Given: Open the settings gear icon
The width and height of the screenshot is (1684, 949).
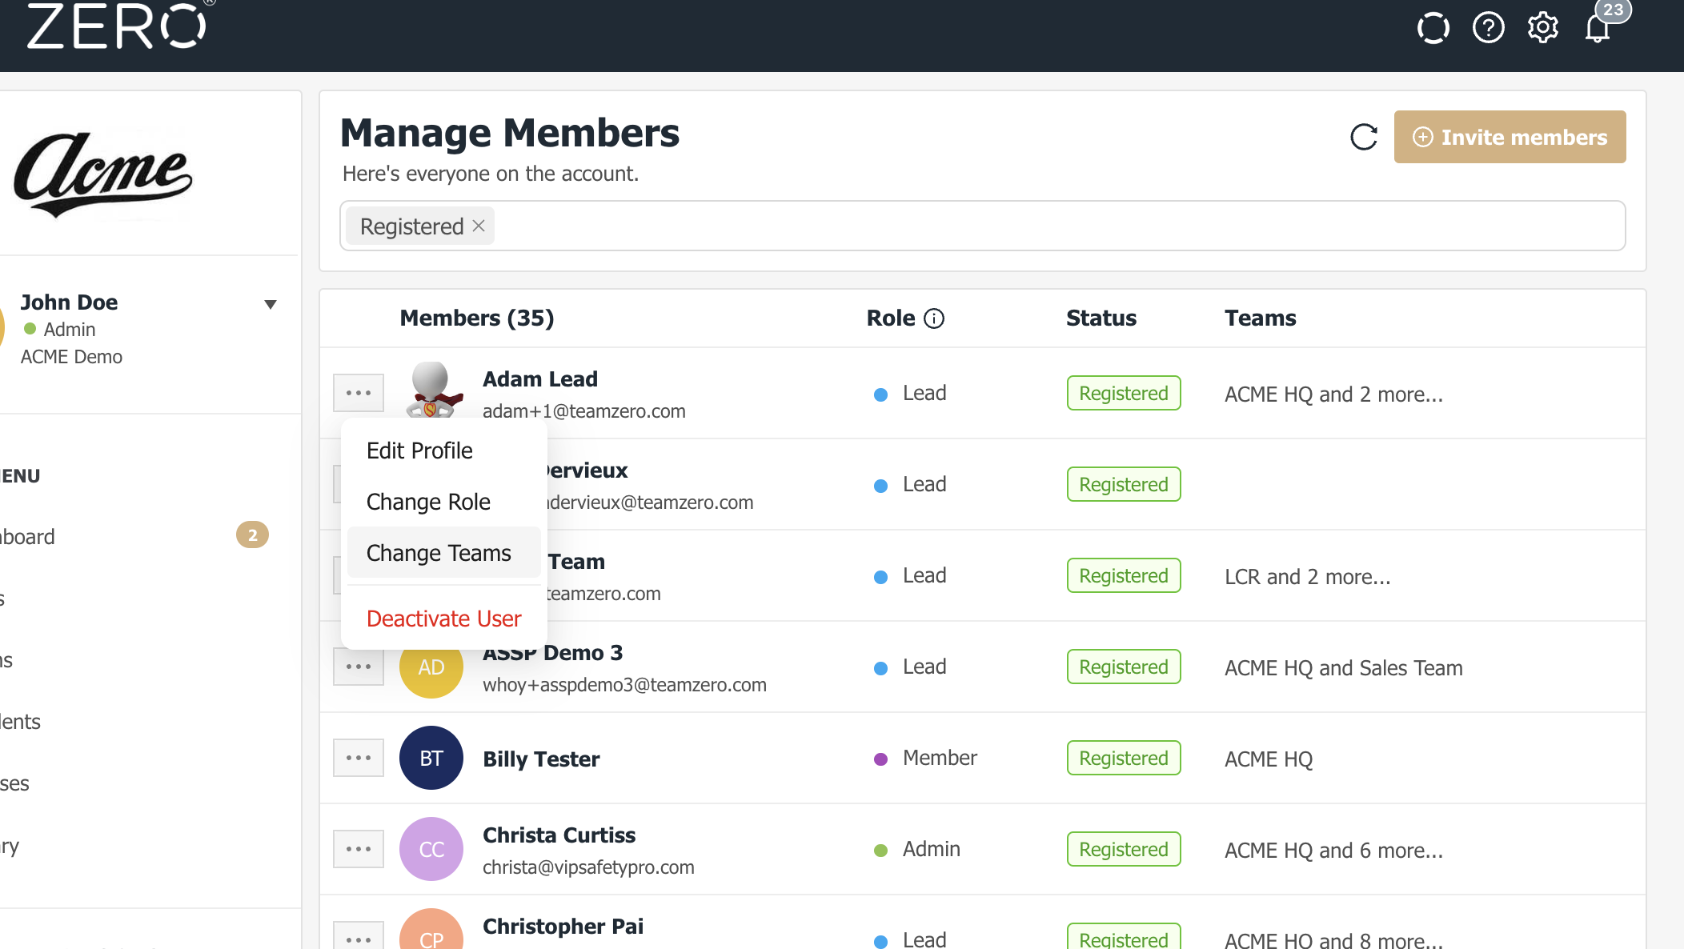Looking at the screenshot, I should [1542, 28].
